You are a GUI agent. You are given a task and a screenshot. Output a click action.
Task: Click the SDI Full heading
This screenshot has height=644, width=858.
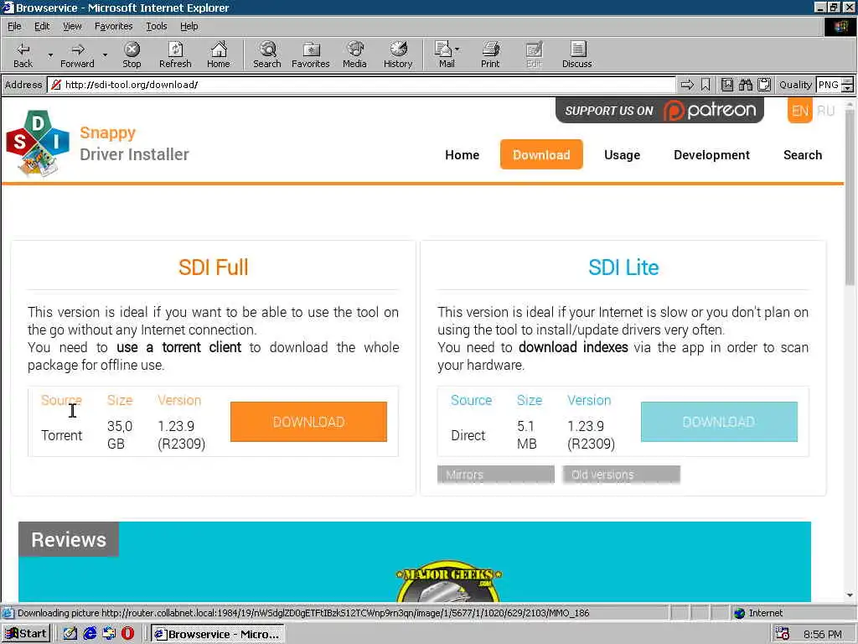[x=213, y=267]
